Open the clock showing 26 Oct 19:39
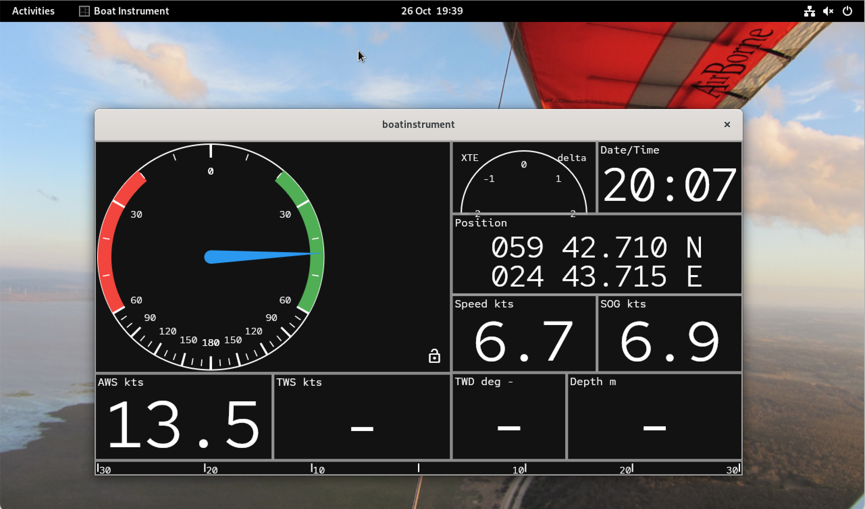865x509 pixels. point(432,11)
